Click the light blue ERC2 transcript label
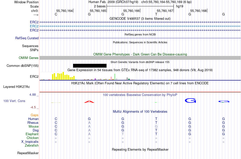Viewport: 241px width, 159px height. (34, 26)
